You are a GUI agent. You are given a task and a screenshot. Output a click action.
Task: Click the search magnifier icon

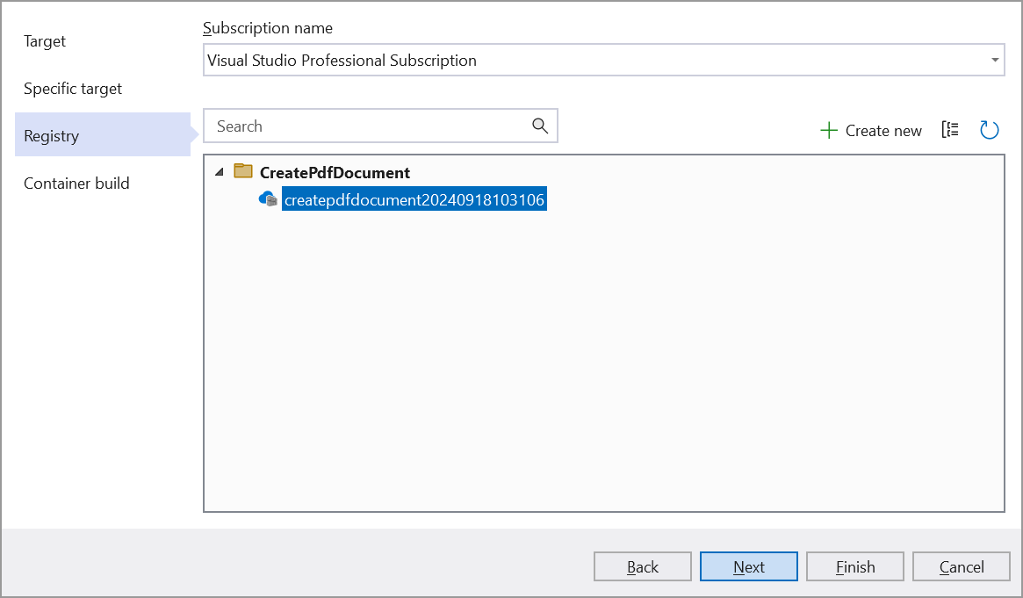539,126
